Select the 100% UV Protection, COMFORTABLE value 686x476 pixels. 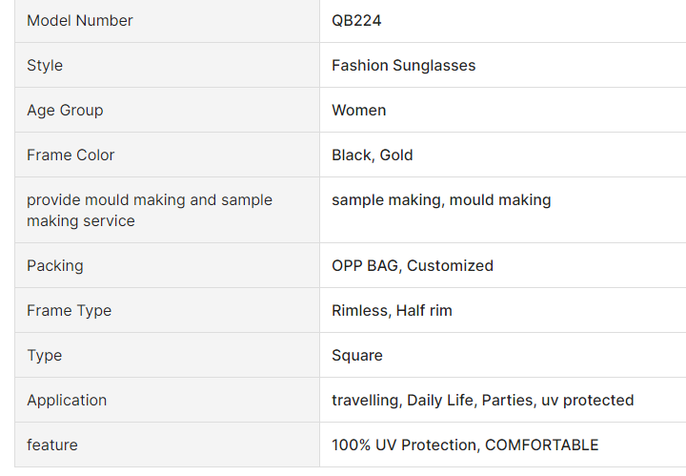[465, 445]
